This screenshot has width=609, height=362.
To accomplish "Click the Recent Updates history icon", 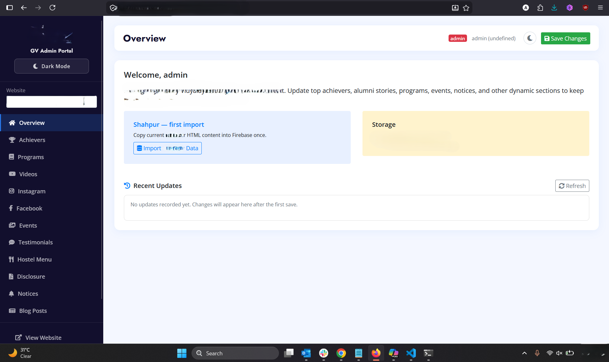I will point(127,185).
